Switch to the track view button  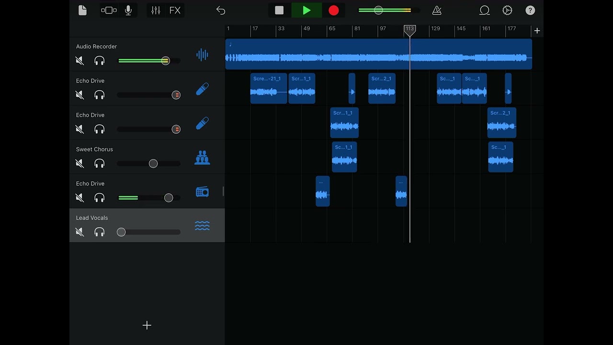(x=109, y=10)
